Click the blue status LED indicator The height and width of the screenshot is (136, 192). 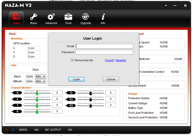[x=13, y=130]
